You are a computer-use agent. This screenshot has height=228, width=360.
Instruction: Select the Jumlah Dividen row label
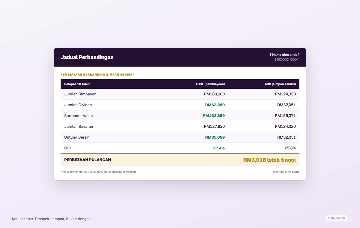pos(78,105)
